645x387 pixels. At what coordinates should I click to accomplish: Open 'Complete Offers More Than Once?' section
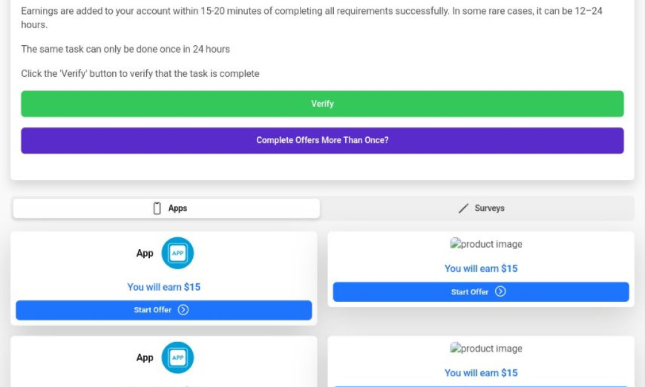pos(322,140)
